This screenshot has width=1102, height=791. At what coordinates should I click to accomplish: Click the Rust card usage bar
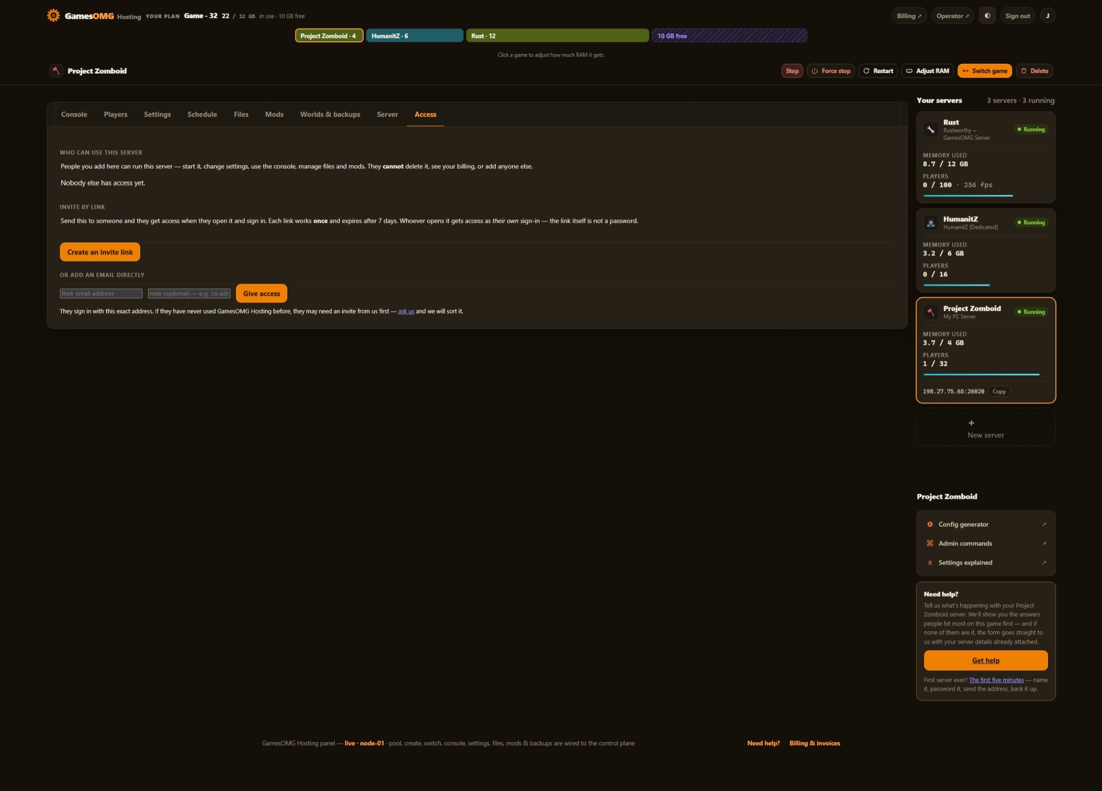pyautogui.click(x=986, y=196)
